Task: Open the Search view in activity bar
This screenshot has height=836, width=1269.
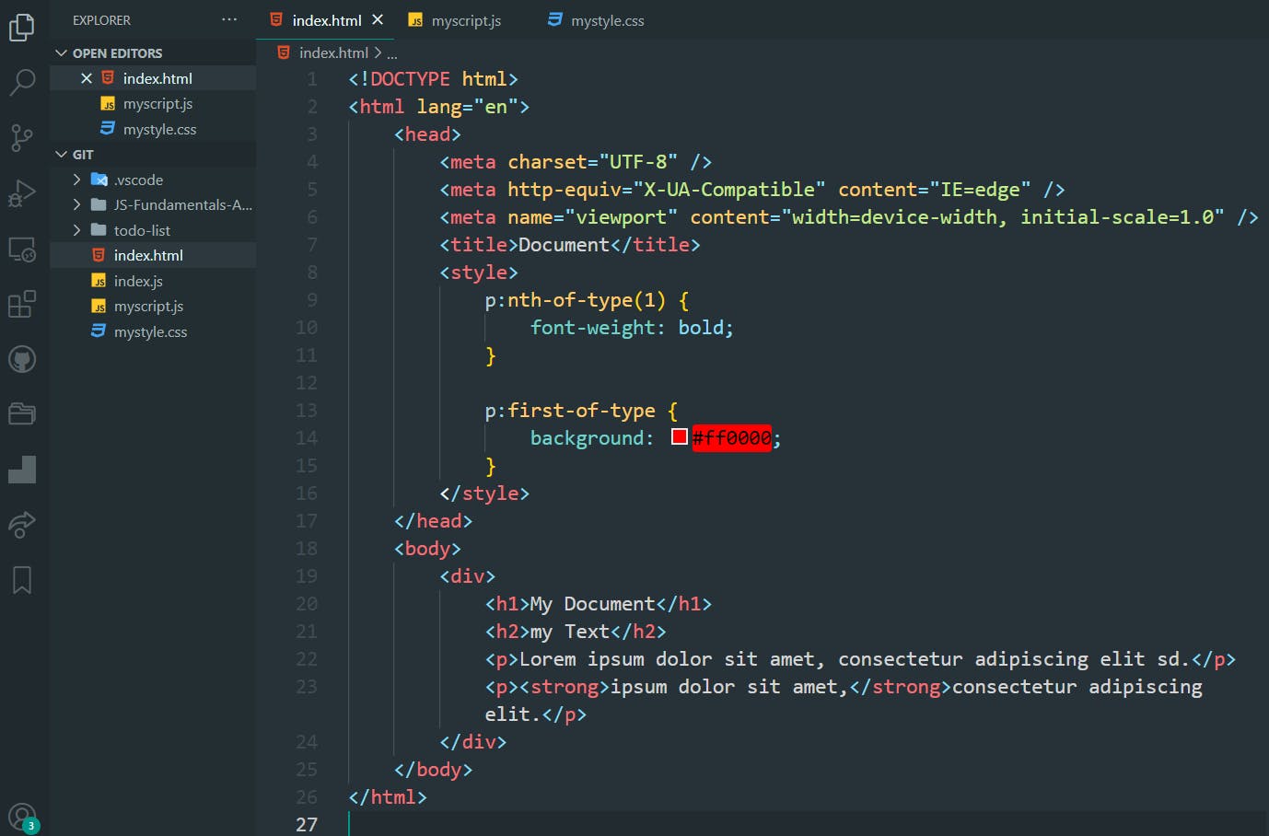Action: pos(22,83)
